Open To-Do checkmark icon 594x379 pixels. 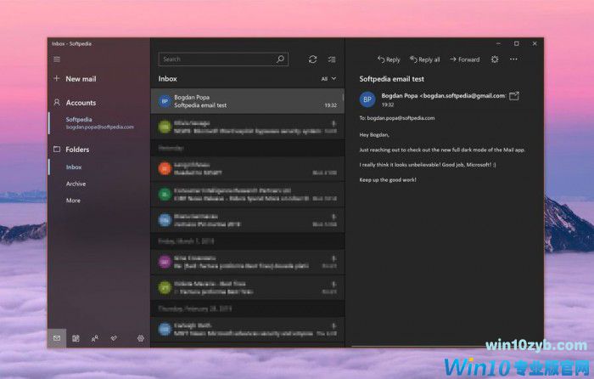tap(114, 338)
